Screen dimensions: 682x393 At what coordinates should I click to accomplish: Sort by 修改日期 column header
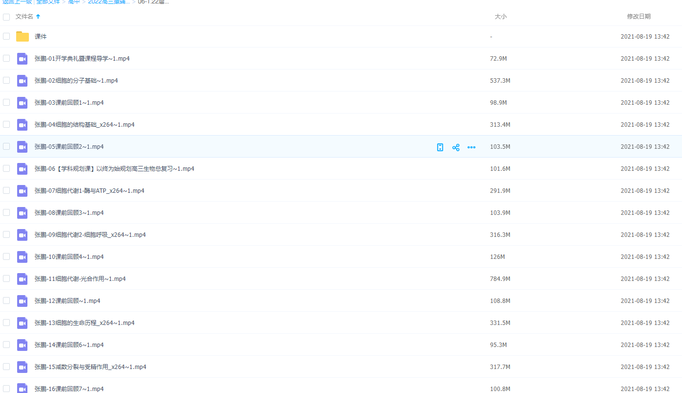click(638, 17)
